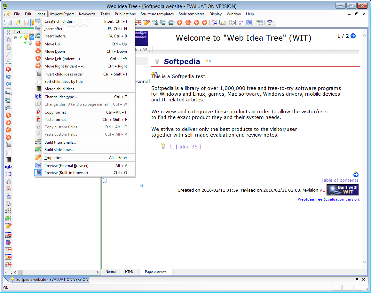This screenshot has height=293, width=371.
Task: Click the tree panel horizontal scrollbar right arrow
Action: click(97, 273)
